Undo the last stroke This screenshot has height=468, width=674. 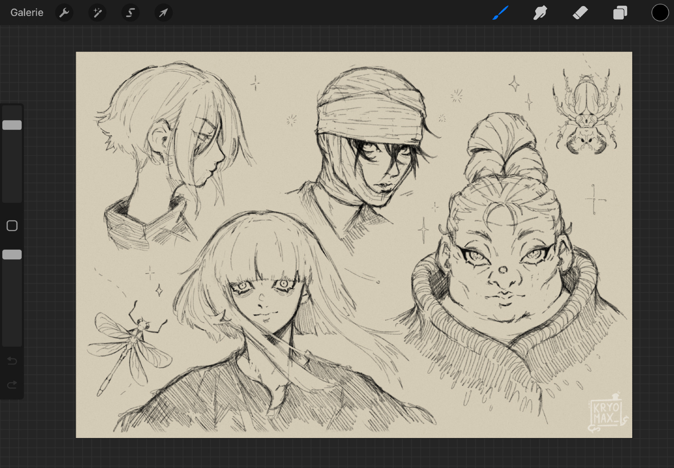click(12, 361)
